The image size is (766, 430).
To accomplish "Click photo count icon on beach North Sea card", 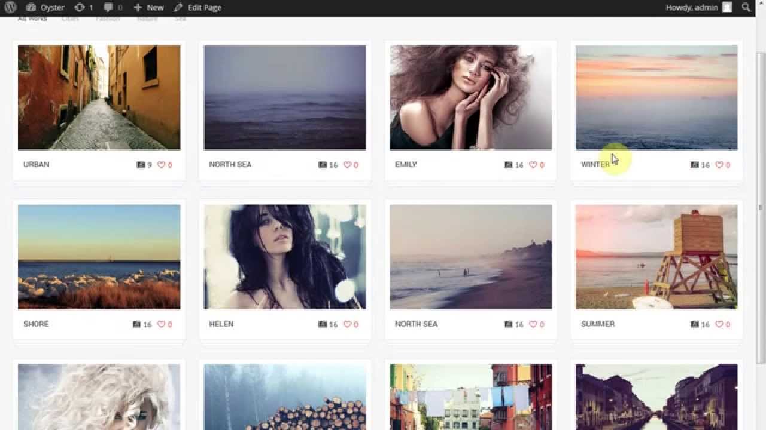I will [x=509, y=324].
